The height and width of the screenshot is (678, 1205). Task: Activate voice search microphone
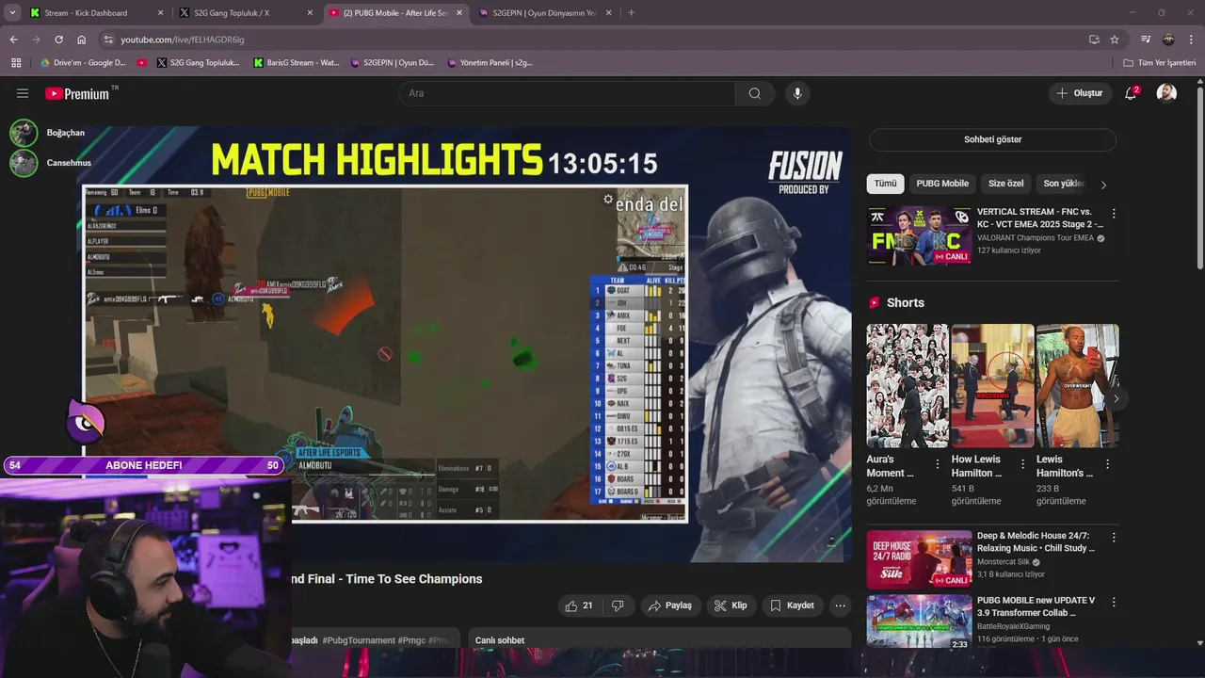tap(797, 93)
